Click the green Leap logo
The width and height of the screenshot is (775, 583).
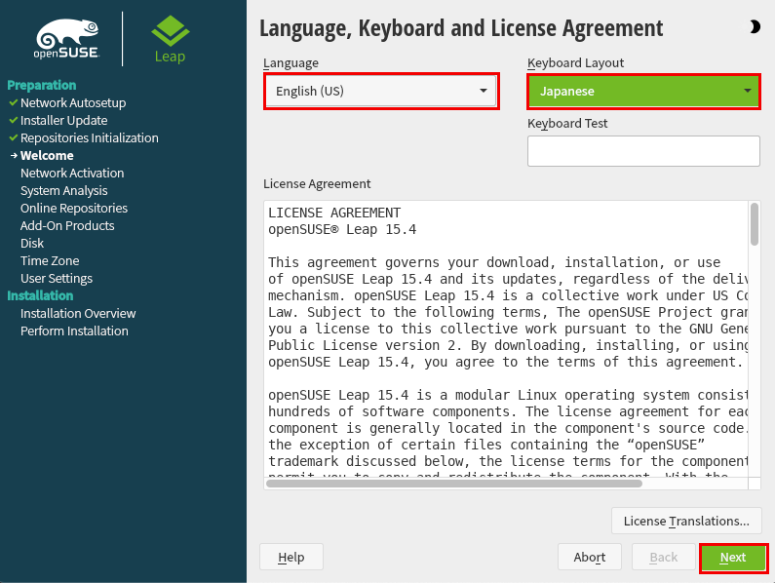[170, 39]
